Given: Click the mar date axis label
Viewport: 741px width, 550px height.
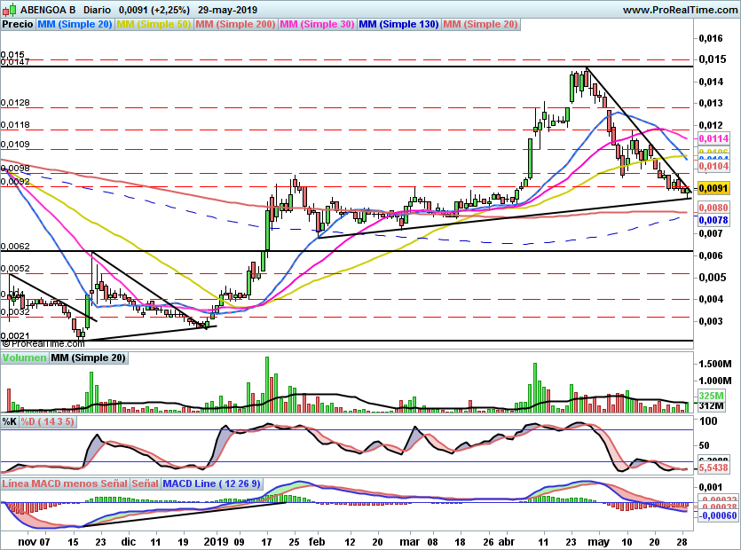Looking at the screenshot, I should click(410, 542).
